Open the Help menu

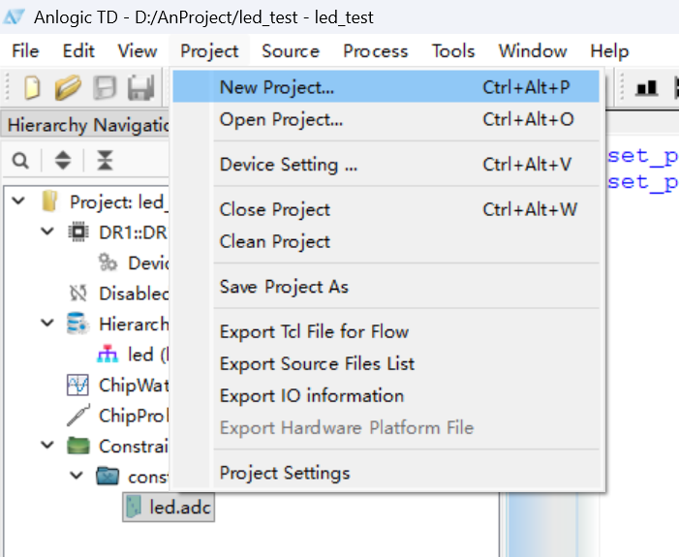[x=609, y=51]
